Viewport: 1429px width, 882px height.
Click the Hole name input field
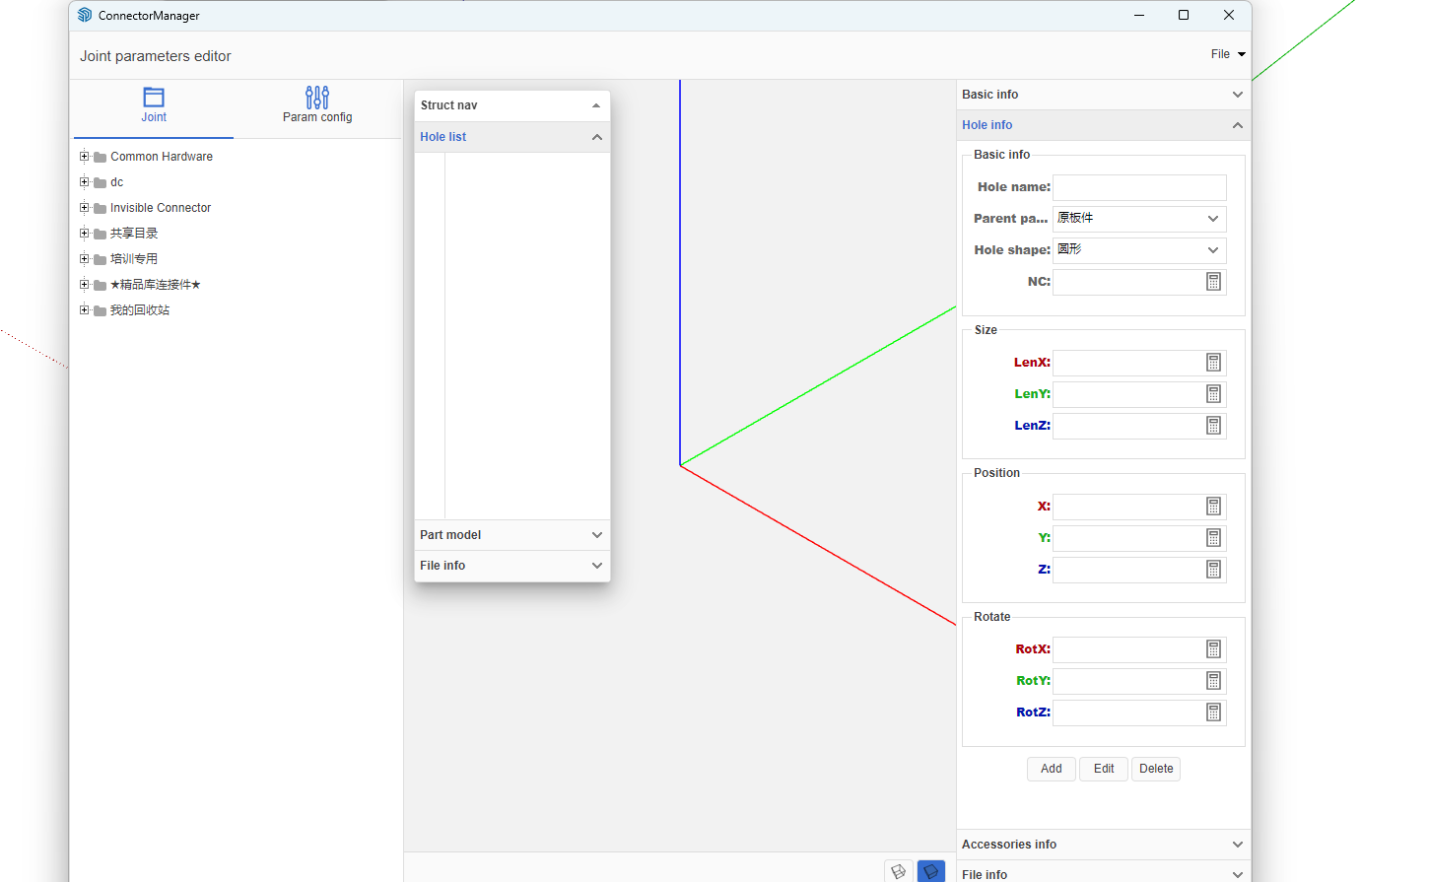[x=1138, y=187]
